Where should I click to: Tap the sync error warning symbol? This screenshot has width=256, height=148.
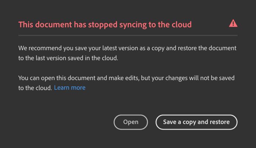[x=233, y=24]
